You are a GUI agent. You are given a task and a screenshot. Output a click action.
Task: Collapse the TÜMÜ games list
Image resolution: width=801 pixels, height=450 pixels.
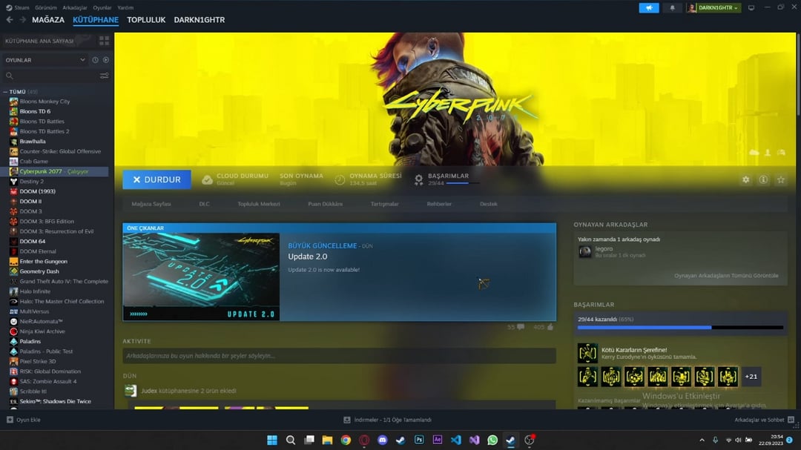(5, 92)
